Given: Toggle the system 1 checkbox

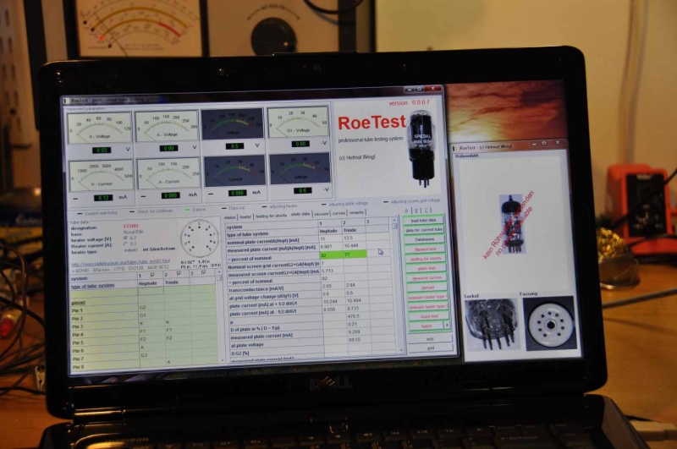Looking at the screenshot, I should 152,275.
